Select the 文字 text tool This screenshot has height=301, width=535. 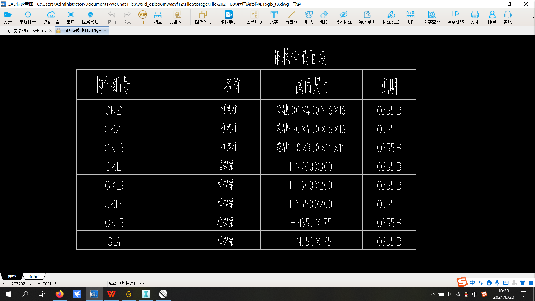(274, 17)
